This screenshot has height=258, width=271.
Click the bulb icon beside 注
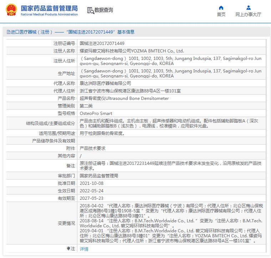68,248
